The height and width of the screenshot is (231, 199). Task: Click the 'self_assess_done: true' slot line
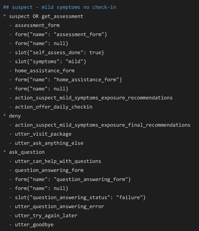coord(57,52)
